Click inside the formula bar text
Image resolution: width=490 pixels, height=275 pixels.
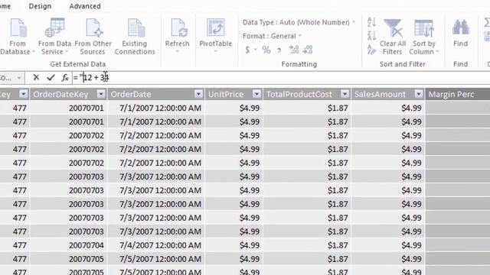point(281,77)
